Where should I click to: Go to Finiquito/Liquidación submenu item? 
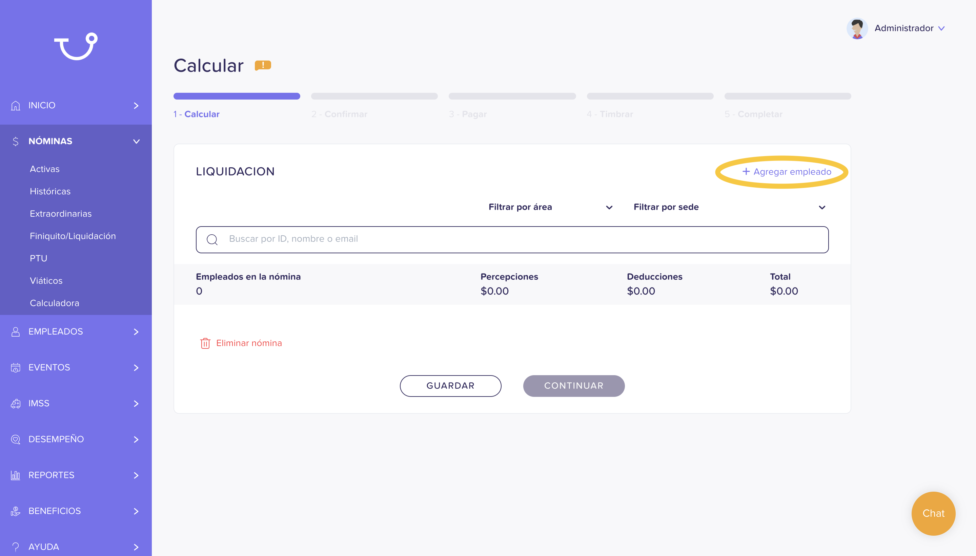73,236
